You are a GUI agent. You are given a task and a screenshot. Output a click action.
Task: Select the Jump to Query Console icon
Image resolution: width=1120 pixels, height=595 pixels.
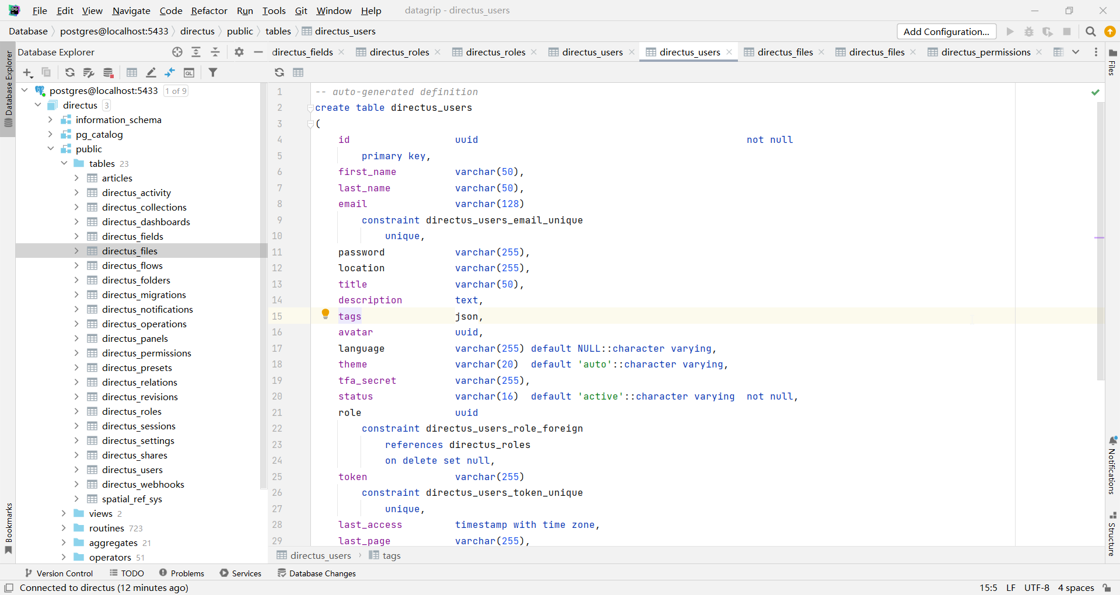pyautogui.click(x=190, y=72)
